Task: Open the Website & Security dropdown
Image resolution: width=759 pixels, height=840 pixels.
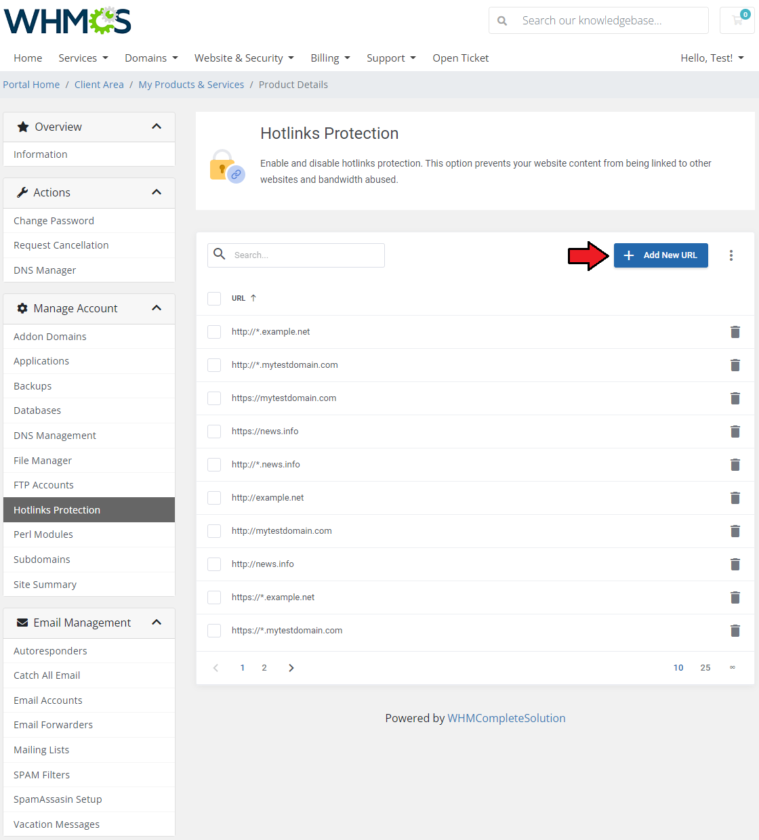Action: (x=244, y=58)
